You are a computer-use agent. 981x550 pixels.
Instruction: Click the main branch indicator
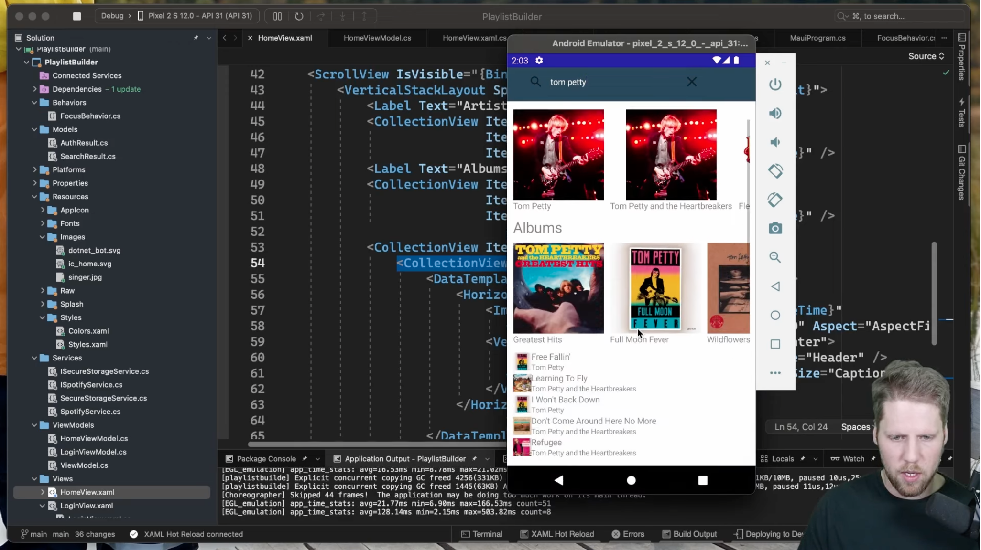[x=34, y=534]
